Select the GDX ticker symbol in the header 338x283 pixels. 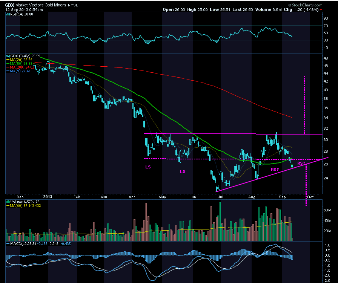pyautogui.click(x=9, y=5)
